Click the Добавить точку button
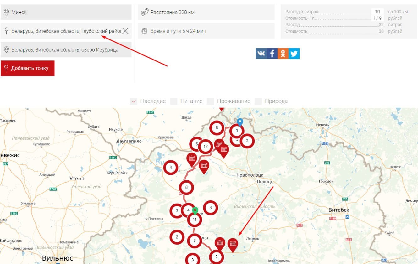This screenshot has width=418, height=264. click(x=27, y=68)
